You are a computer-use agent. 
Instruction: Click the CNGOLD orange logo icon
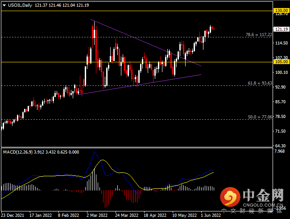coord(230,197)
